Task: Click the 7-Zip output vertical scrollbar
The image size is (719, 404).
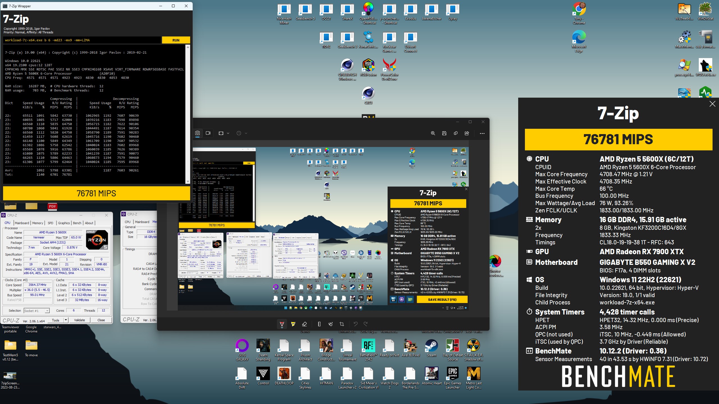Action: (188, 114)
